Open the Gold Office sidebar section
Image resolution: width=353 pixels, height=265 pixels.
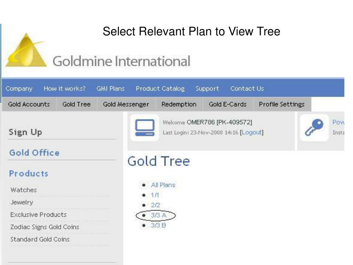point(34,153)
